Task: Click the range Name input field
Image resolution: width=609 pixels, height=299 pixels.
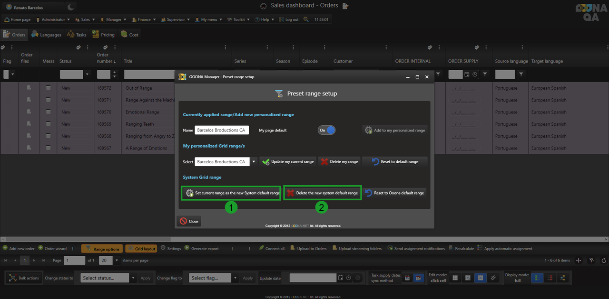Action: [x=221, y=130]
